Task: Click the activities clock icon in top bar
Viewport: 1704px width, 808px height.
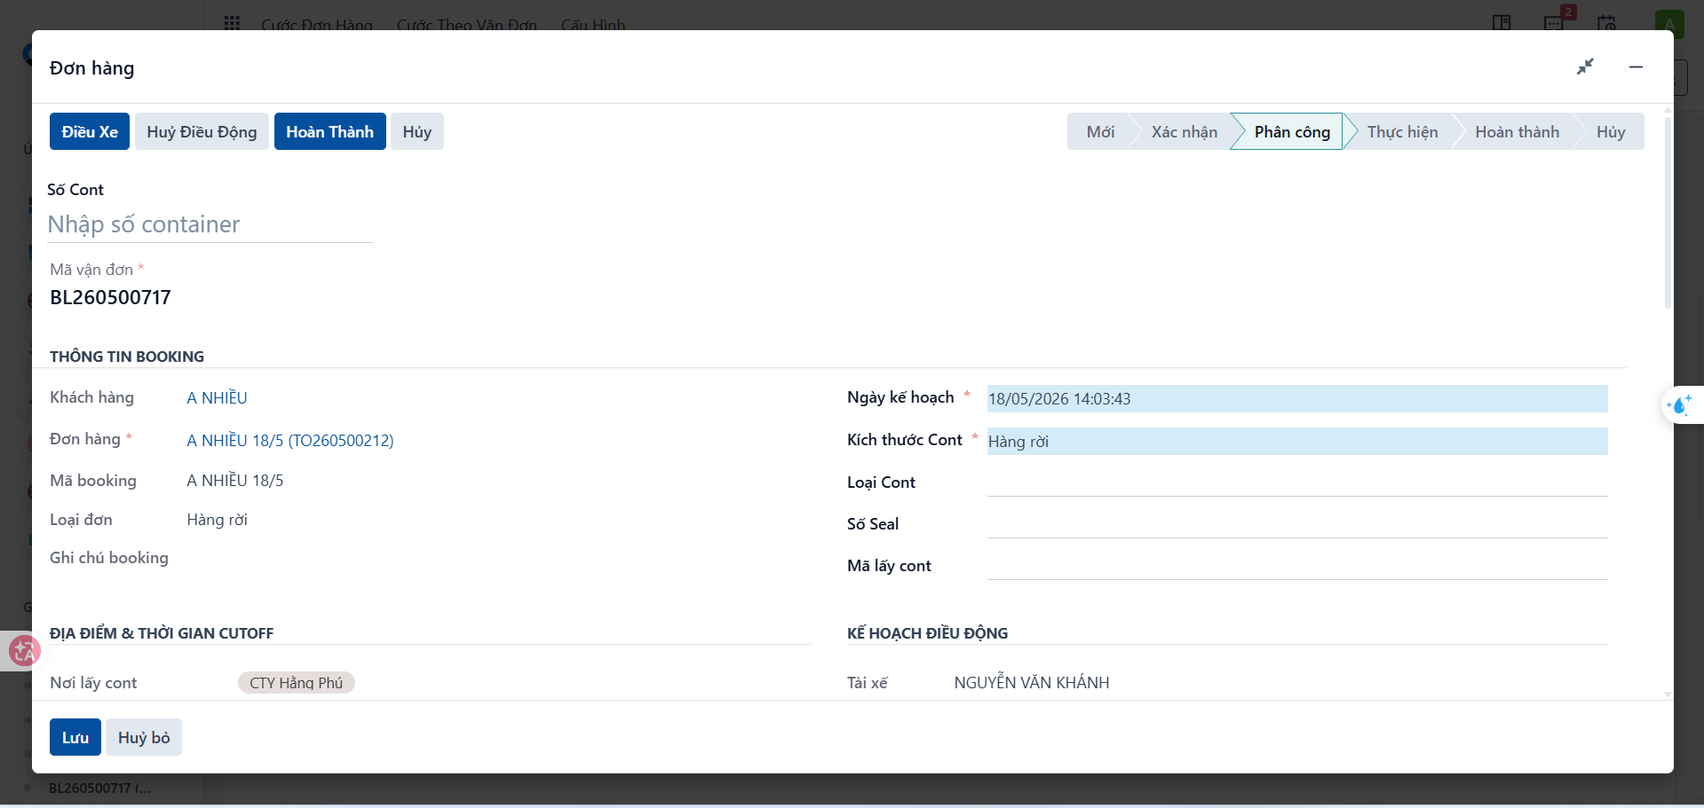Action: (x=1606, y=22)
